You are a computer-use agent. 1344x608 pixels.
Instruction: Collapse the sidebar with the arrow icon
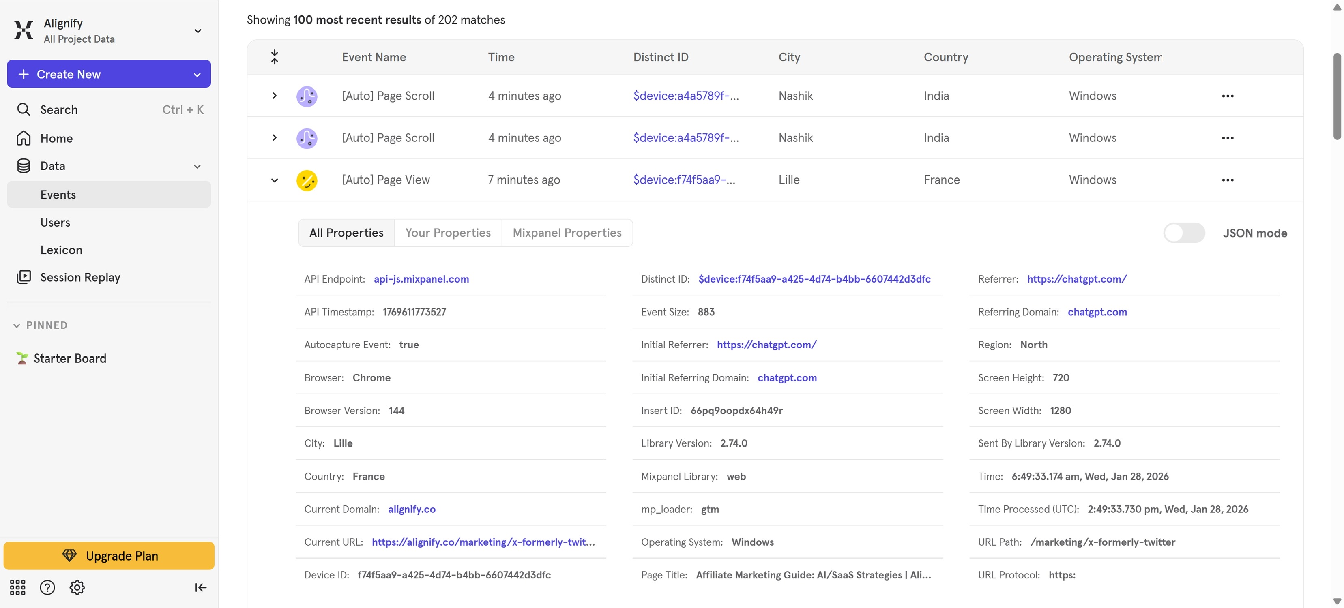coord(200,588)
